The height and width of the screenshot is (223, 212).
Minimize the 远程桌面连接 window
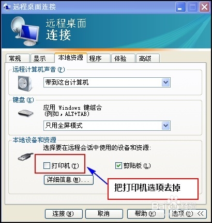pyautogui.click(x=180, y=7)
